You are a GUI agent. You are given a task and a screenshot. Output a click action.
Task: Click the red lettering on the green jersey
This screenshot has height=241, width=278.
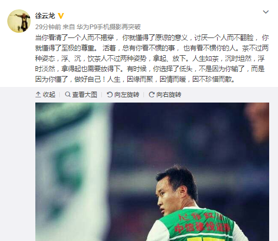pyautogui.click(x=202, y=223)
